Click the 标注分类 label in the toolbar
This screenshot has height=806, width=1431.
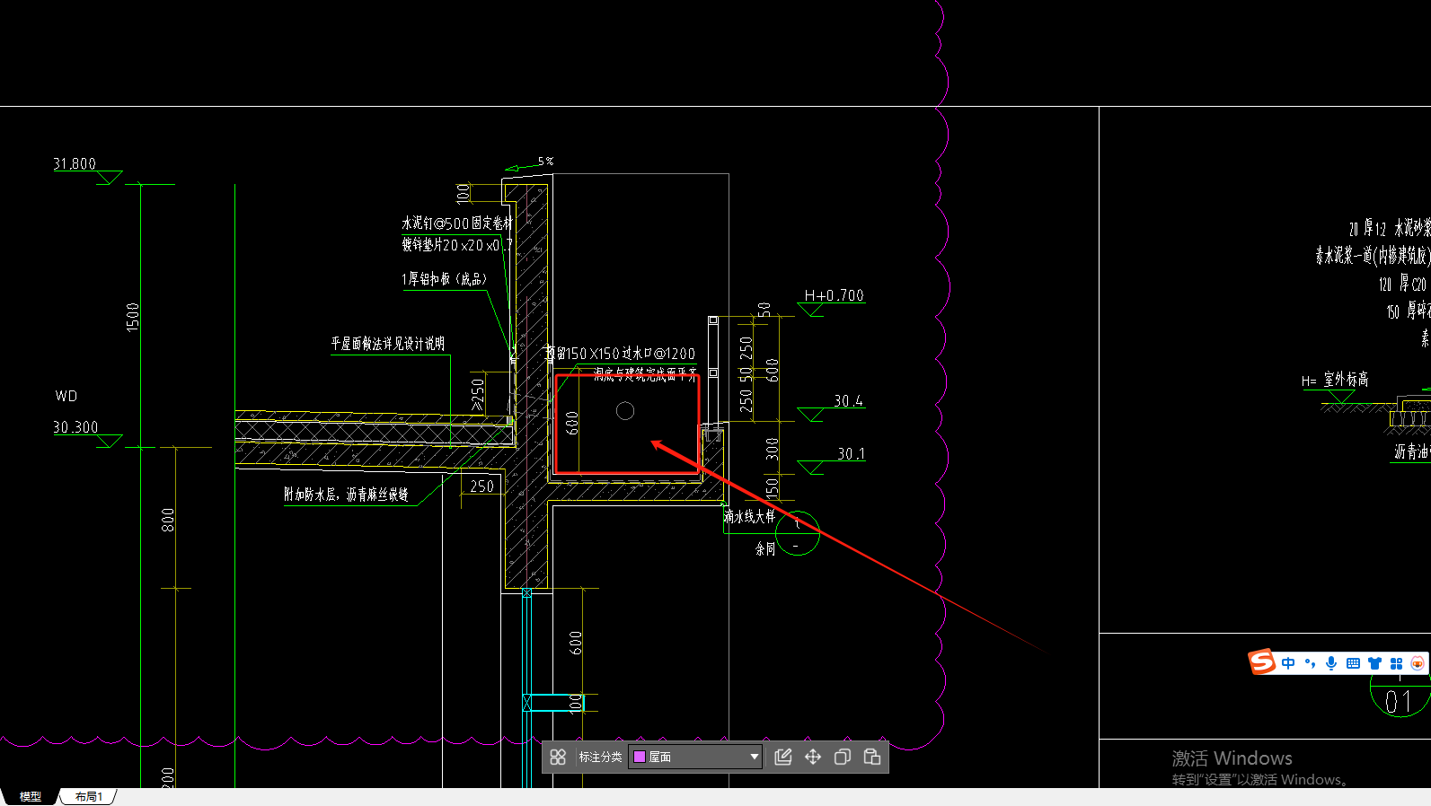(600, 757)
